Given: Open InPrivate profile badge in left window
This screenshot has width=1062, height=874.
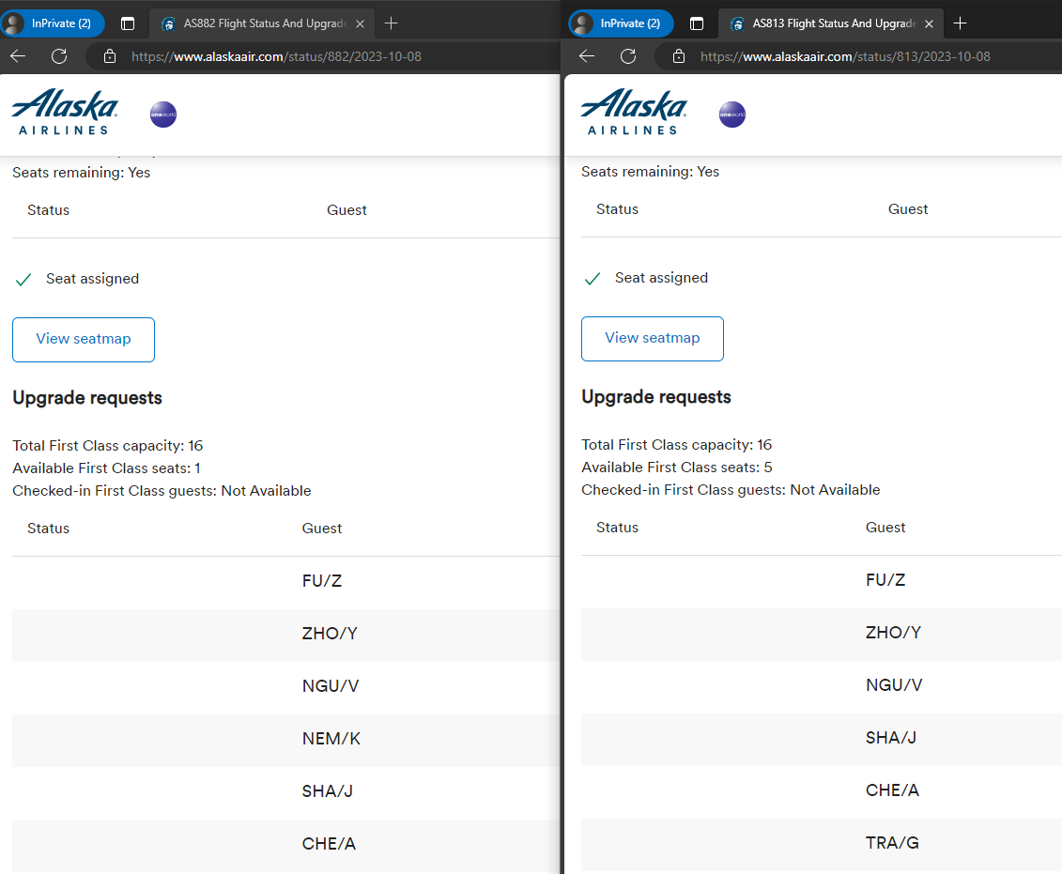Looking at the screenshot, I should click(x=53, y=23).
